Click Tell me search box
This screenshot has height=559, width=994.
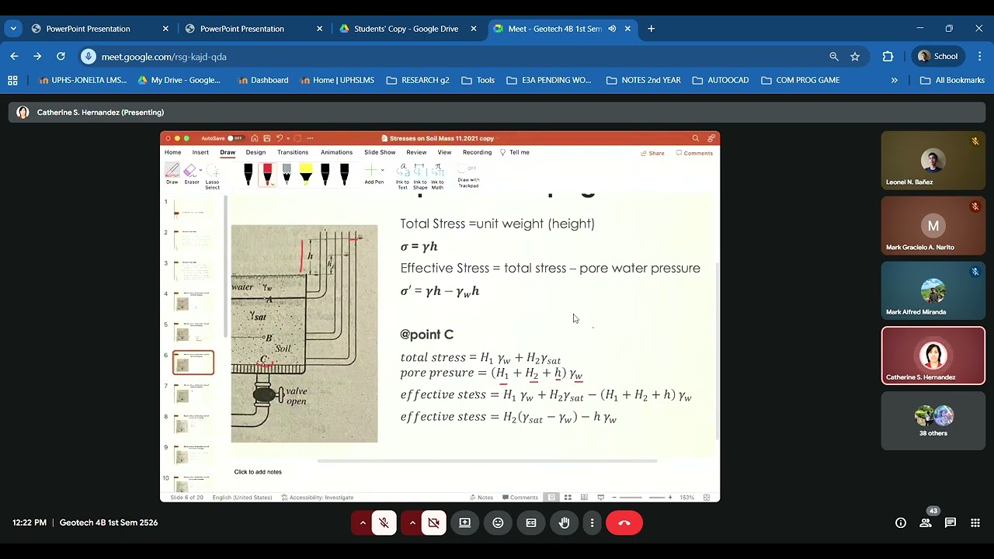pyautogui.click(x=515, y=152)
